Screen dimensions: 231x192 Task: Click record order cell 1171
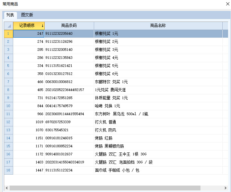pyautogui.click(x=29, y=146)
